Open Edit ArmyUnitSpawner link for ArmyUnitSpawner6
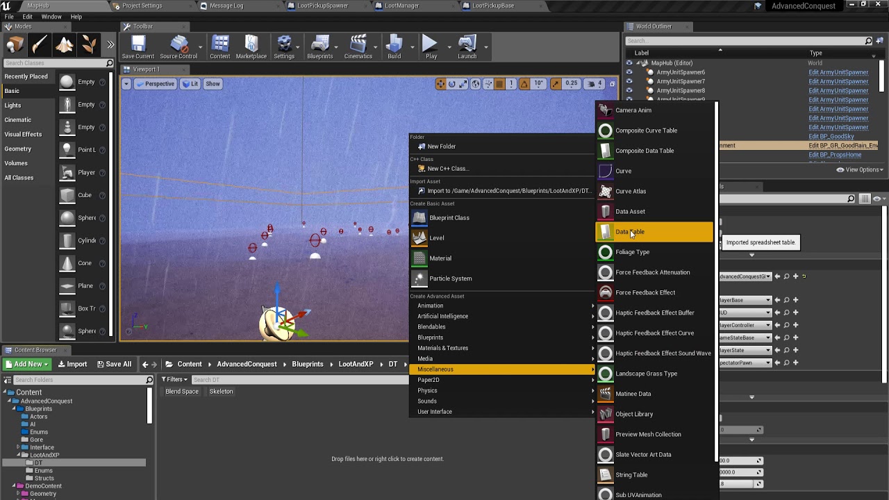Image resolution: width=889 pixels, height=500 pixels. [x=838, y=72]
